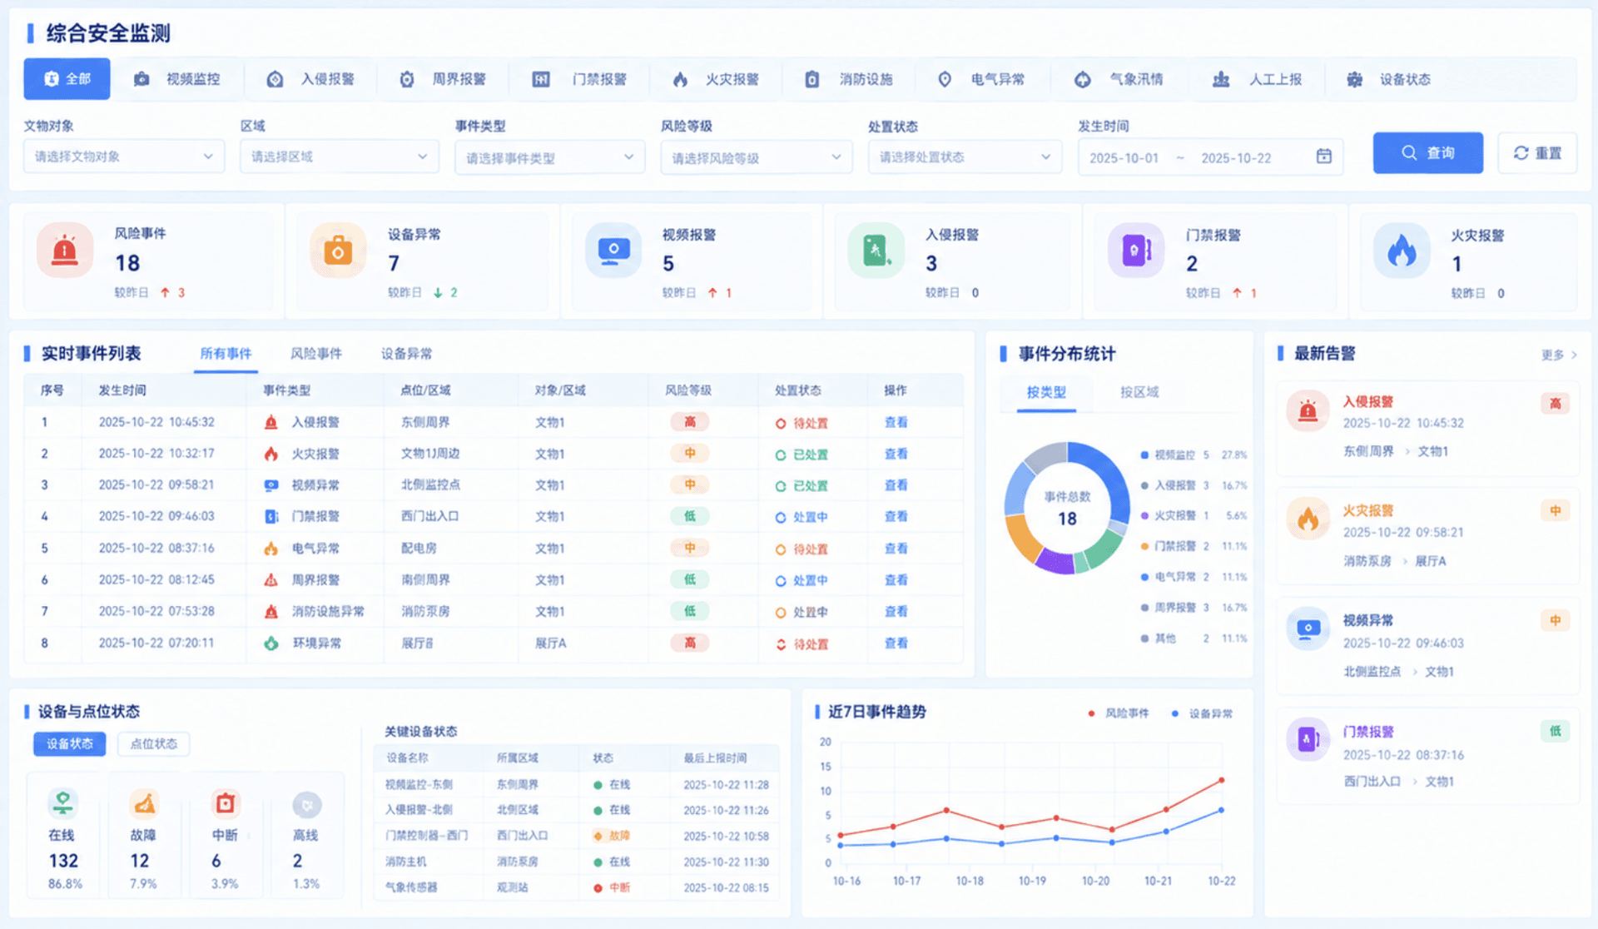Screen dimensions: 1598x929
Task: Open the 文物对象 dropdown
Action: coord(124,156)
